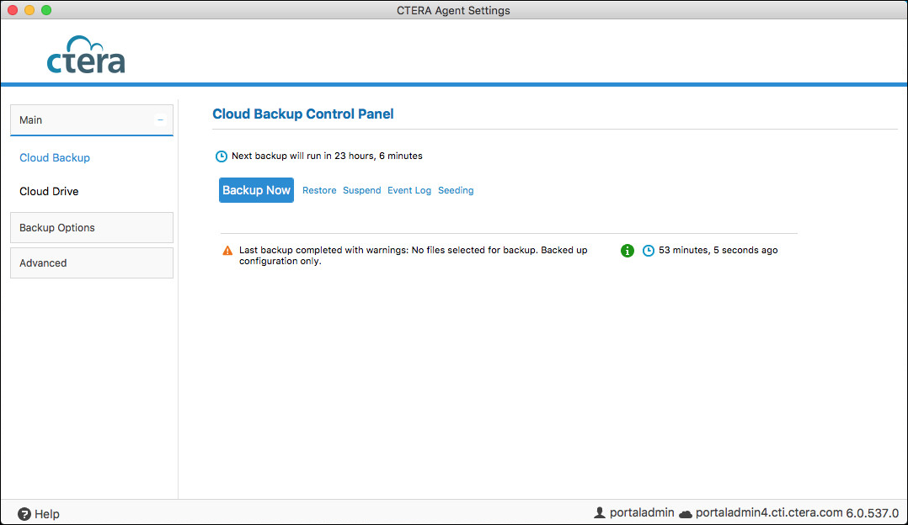This screenshot has width=908, height=525.
Task: Click the version number 6.0.537.0
Action: [x=872, y=513]
